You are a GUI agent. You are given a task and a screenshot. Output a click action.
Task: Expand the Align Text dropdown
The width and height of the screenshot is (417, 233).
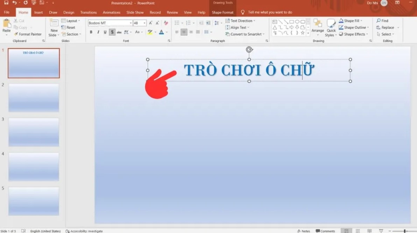(237, 27)
